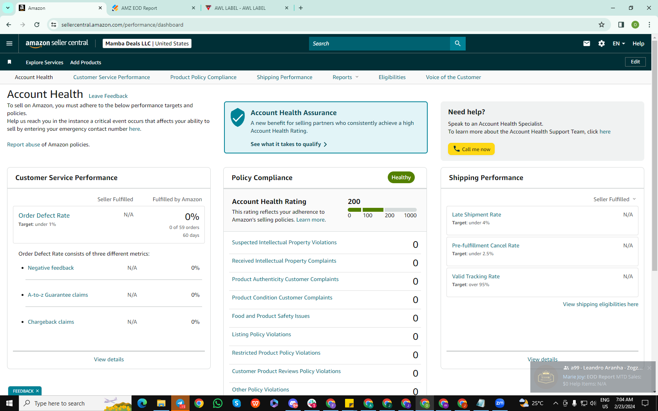Screen dimensions: 658x411
Task: Open browser side panel icon
Action: pos(621,25)
